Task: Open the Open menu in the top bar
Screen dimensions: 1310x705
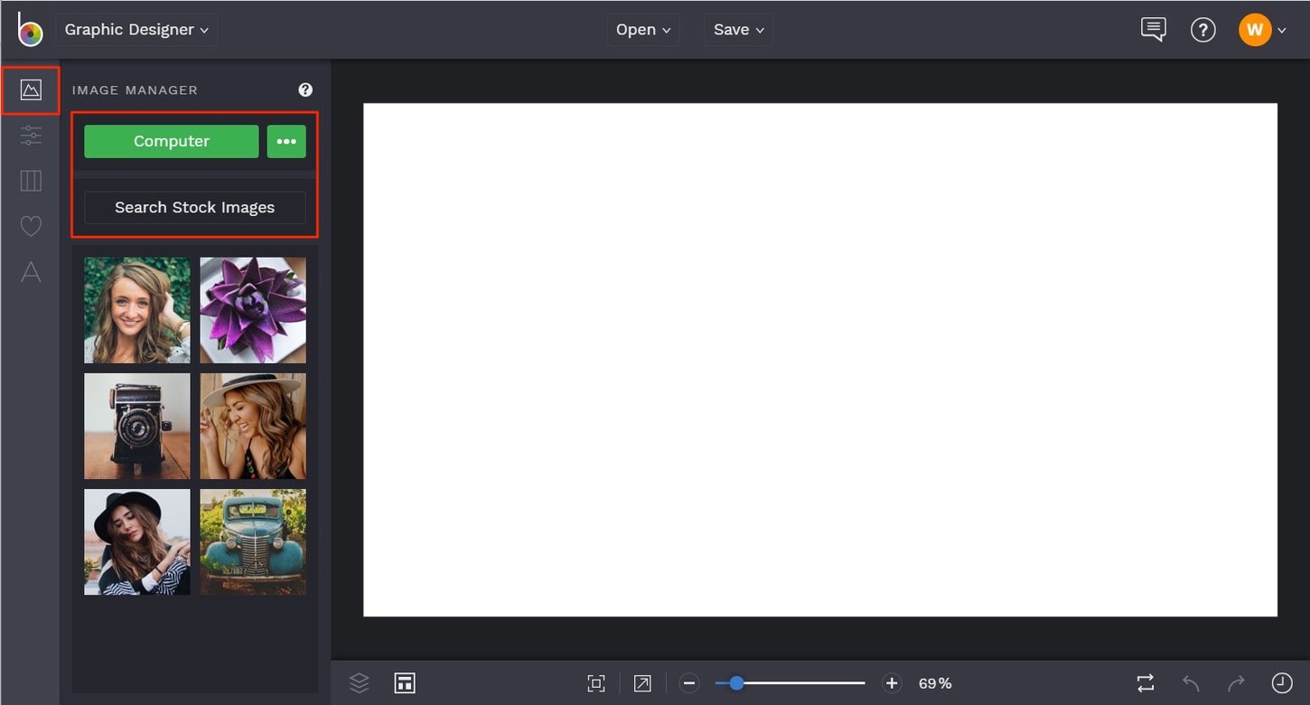Action: pos(642,29)
